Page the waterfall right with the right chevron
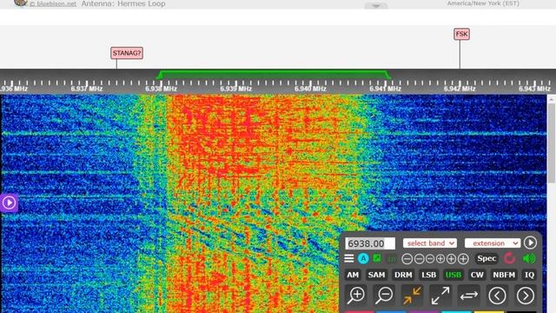556x313 pixels. coord(525,296)
